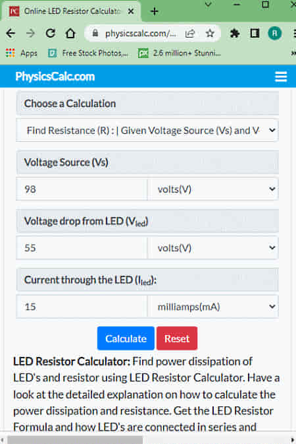Click the share page icon in address bar
296x444 pixels.
coord(190,34)
